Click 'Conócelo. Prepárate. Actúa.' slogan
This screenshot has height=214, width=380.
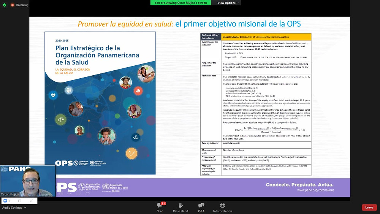(x=300, y=185)
